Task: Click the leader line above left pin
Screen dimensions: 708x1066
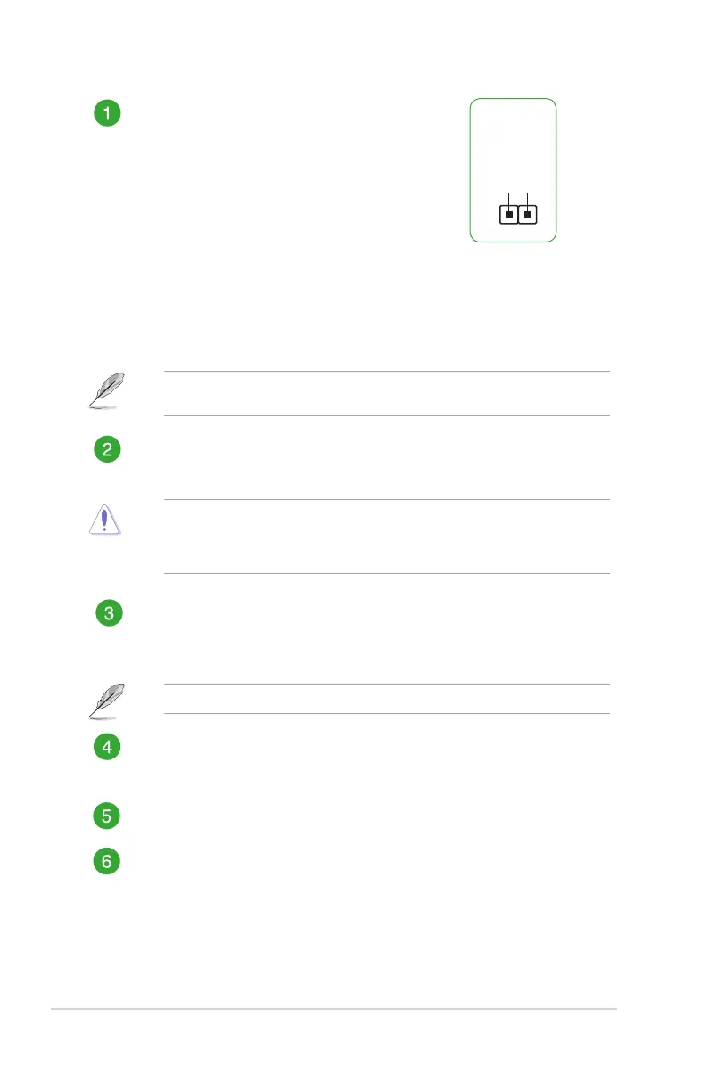Action: [508, 198]
